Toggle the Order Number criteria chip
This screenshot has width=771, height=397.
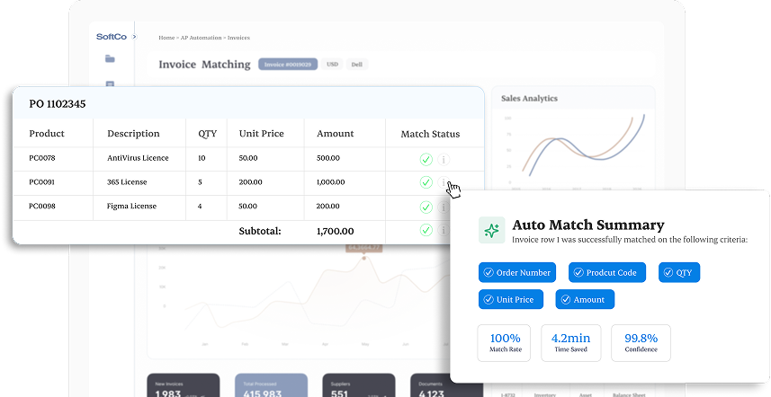(x=517, y=272)
